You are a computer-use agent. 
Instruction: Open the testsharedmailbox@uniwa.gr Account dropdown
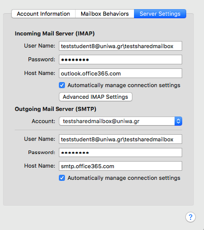120,121
